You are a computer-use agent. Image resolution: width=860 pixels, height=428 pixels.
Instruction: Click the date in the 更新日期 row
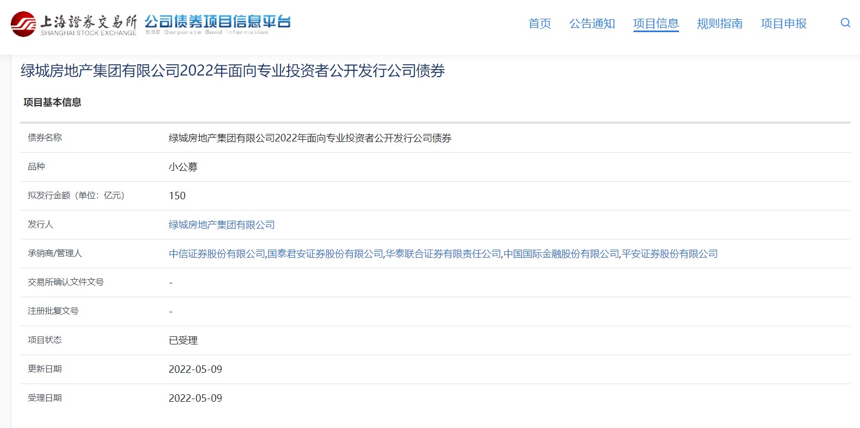(195, 370)
